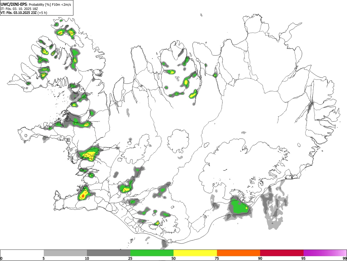Select the yellow 50-75% legend swatch

(195, 253)
